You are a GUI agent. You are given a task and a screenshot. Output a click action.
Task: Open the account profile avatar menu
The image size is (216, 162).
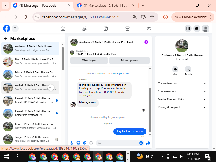pyautogui.click(x=205, y=29)
